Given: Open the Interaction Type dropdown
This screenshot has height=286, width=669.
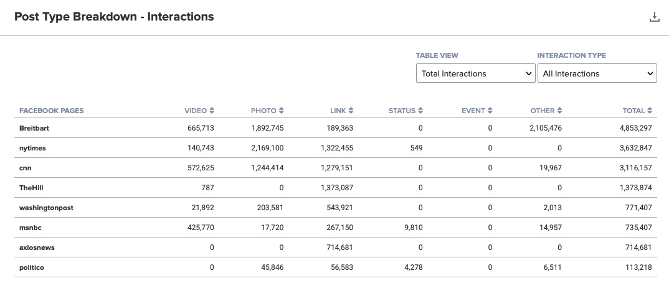Looking at the screenshot, I should coord(597,73).
